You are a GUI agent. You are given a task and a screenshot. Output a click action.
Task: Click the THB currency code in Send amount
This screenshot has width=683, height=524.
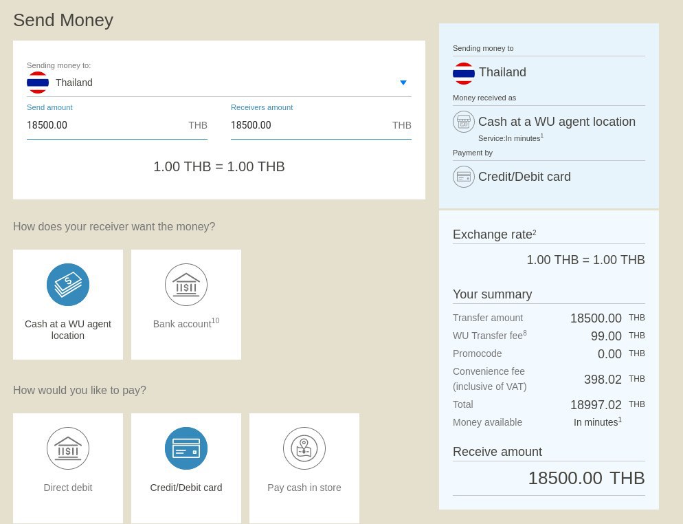[198, 126]
